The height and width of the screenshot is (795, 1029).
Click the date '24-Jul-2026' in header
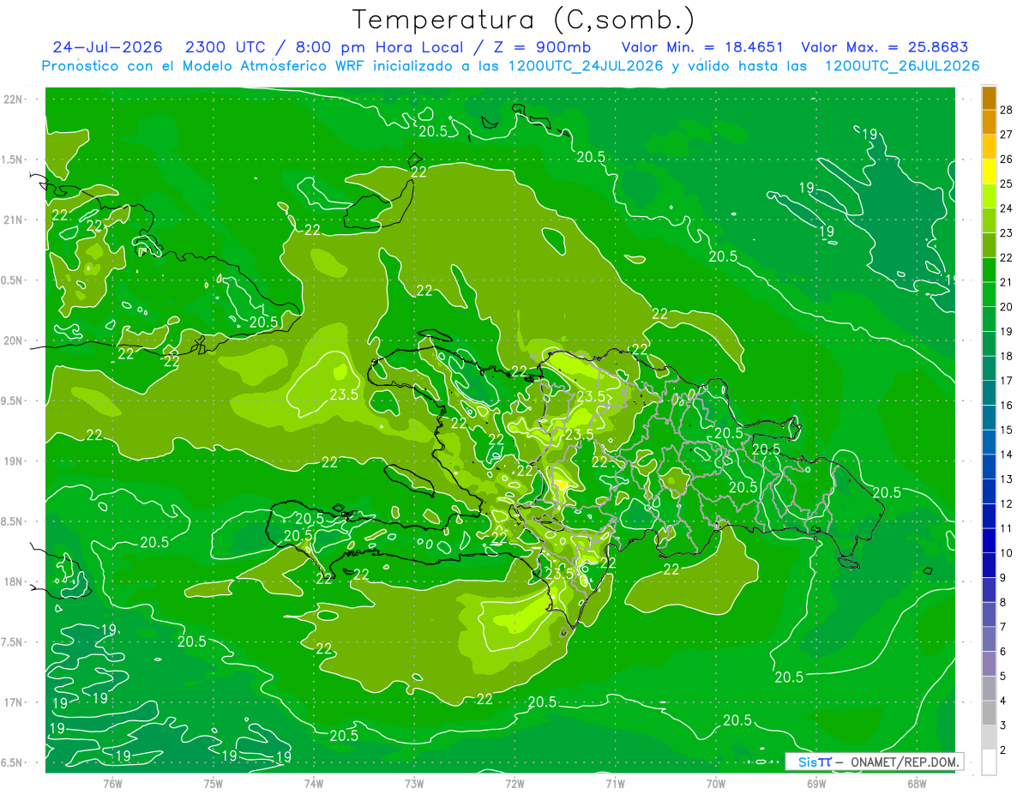[x=107, y=47]
